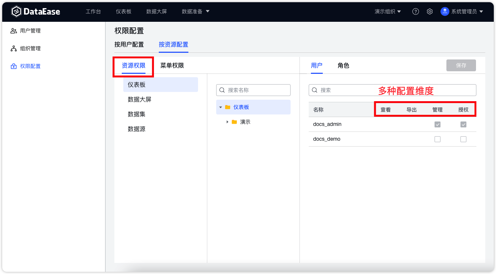The image size is (496, 274).
Task: Click the 查看 column header
Action: coord(386,110)
